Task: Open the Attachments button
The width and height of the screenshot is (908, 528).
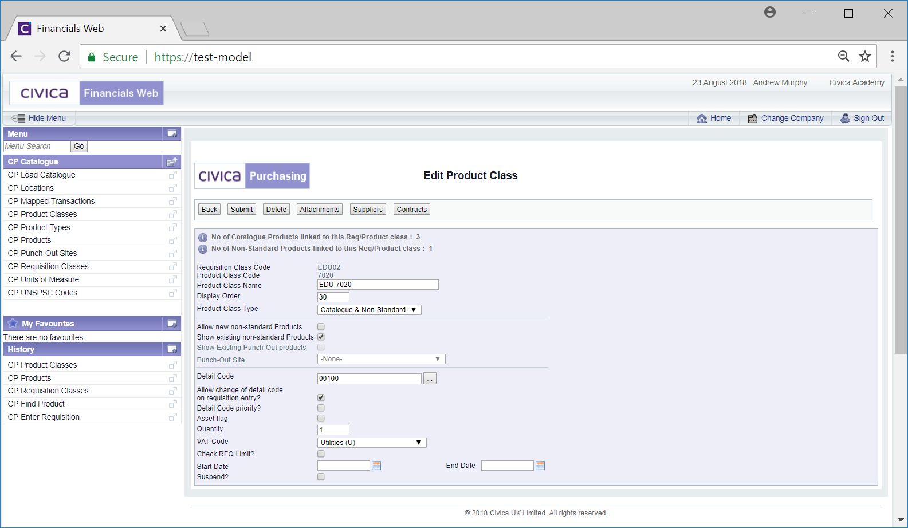Action: [x=320, y=210]
